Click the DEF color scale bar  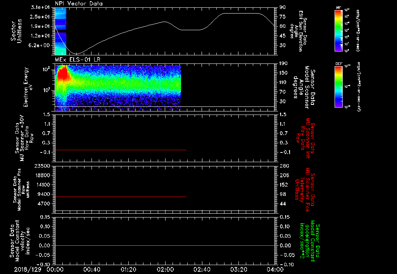338,87
